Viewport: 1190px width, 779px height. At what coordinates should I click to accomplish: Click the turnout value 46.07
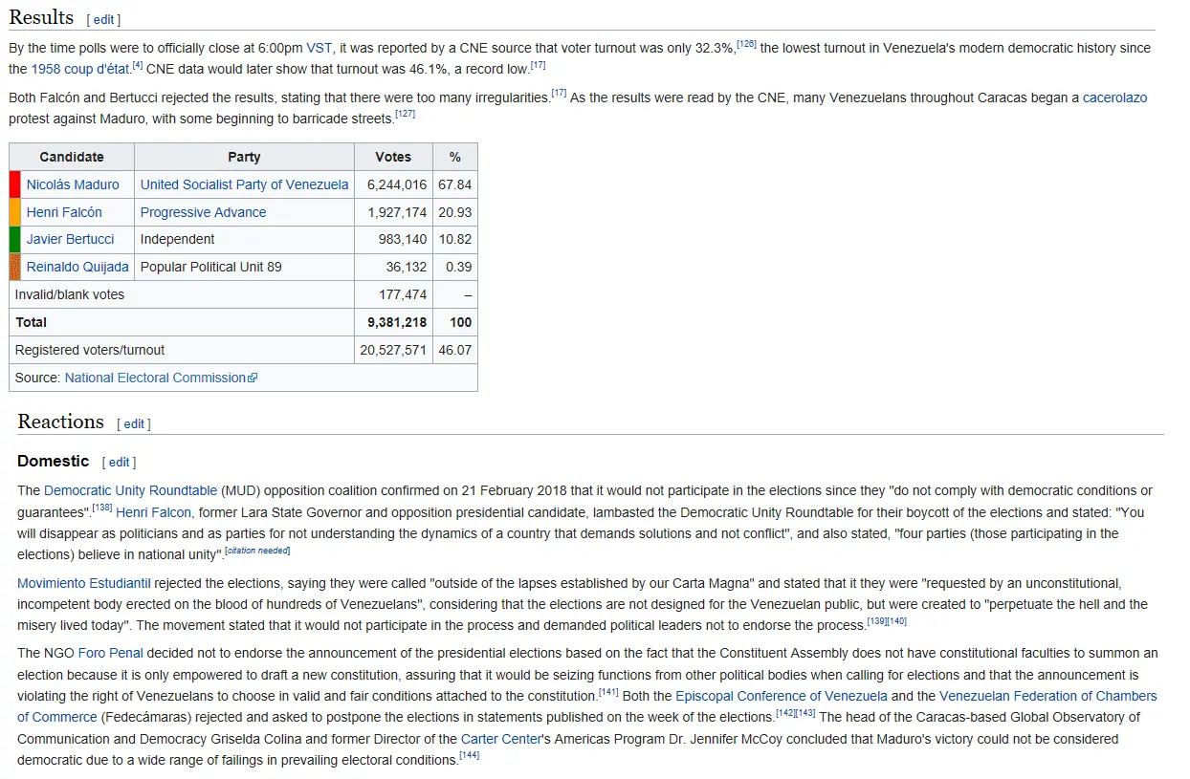tap(455, 350)
